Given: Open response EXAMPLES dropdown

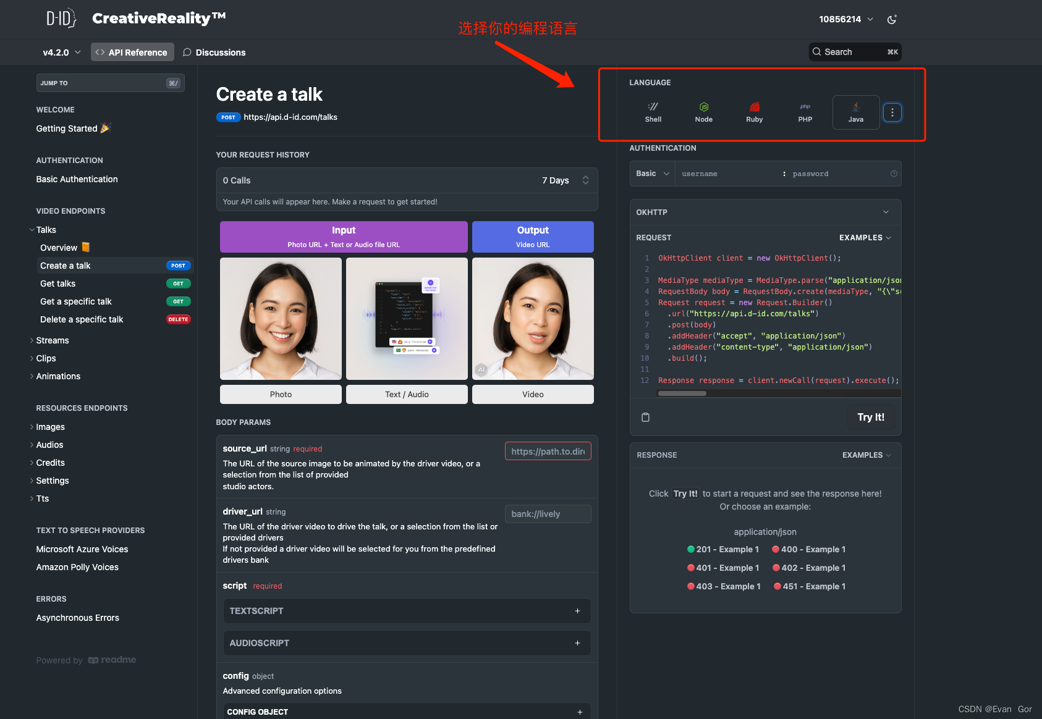Looking at the screenshot, I should pos(866,455).
